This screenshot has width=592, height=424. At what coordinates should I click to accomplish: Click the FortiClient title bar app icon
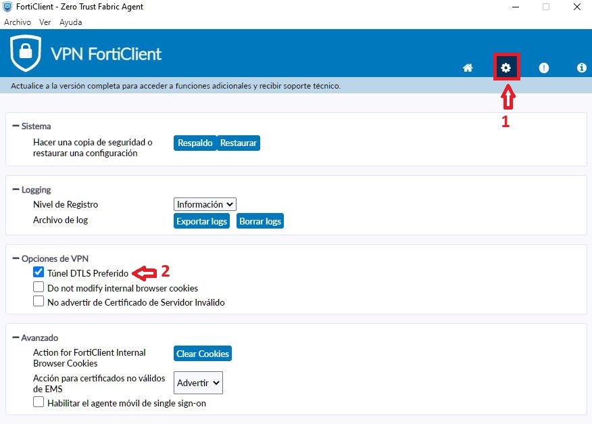point(7,7)
